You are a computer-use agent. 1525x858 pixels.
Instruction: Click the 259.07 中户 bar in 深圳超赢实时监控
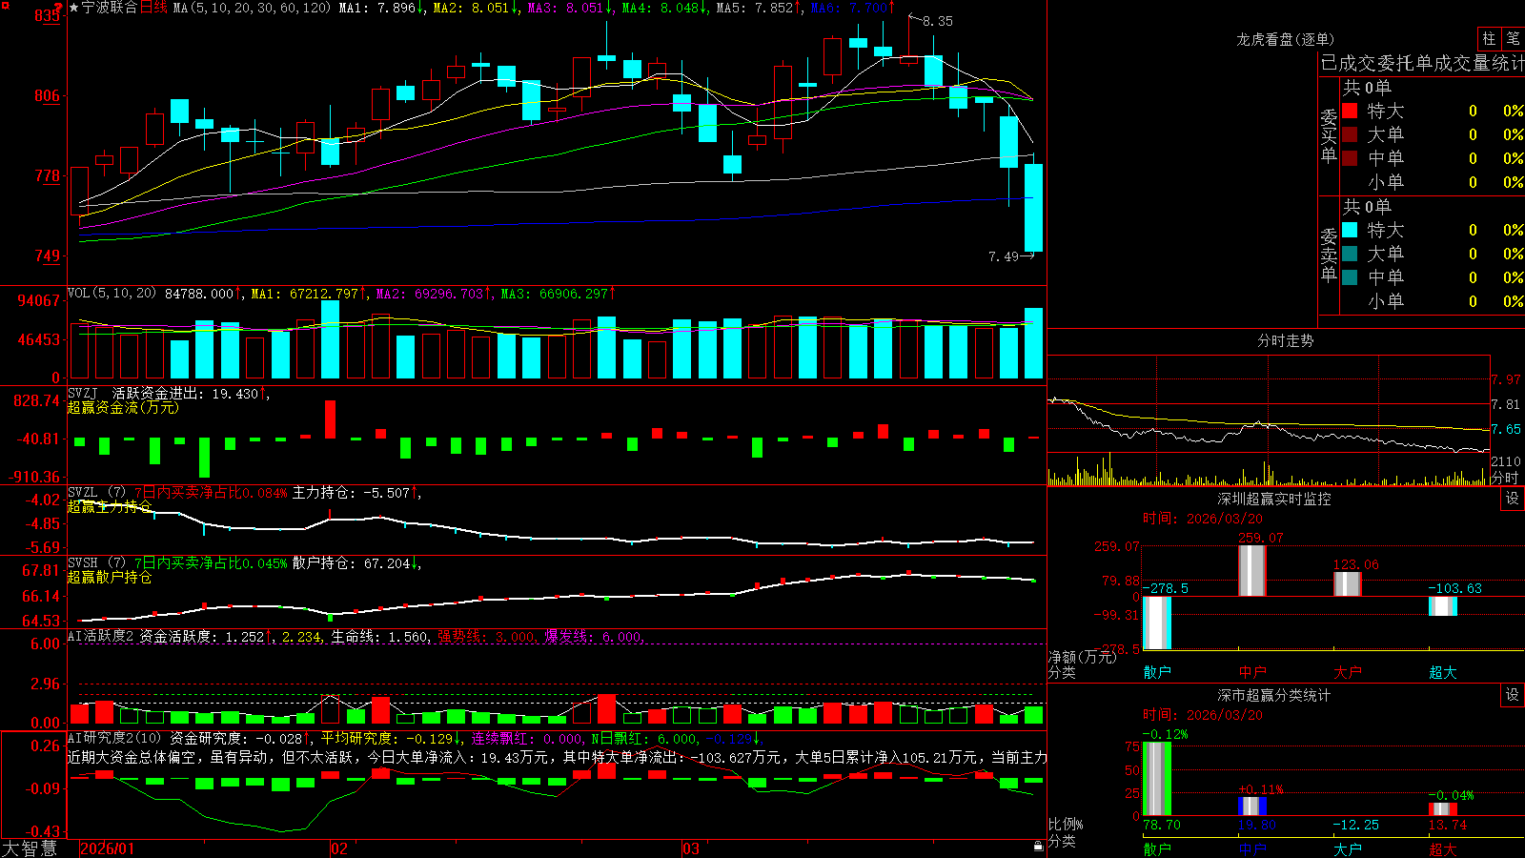pyautogui.click(x=1252, y=570)
